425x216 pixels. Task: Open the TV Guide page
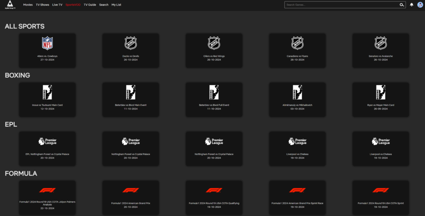90,5
